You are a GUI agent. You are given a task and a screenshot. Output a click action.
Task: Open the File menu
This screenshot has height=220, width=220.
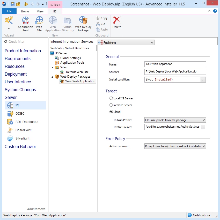9,11
